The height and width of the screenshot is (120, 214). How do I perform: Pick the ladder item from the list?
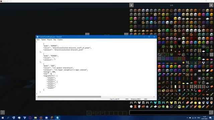tap(199, 51)
